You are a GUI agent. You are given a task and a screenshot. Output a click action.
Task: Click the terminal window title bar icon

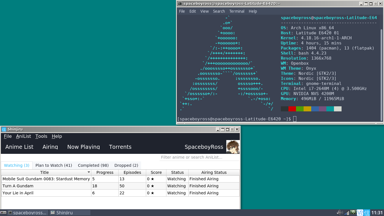pos(180,4)
